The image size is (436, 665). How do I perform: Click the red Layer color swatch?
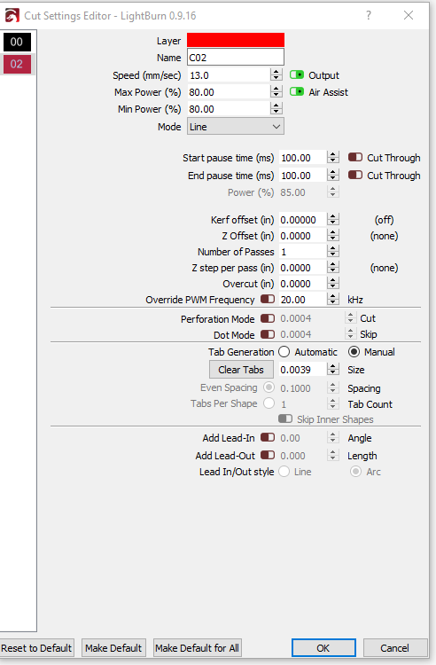click(236, 40)
